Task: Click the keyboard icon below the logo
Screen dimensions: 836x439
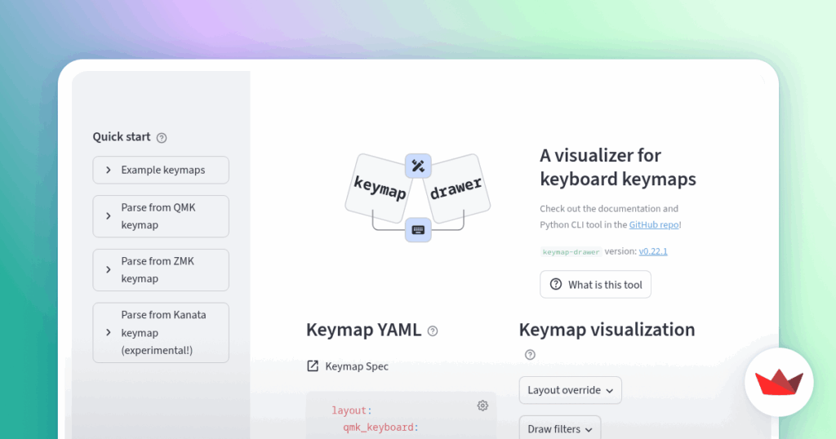Action: point(418,230)
